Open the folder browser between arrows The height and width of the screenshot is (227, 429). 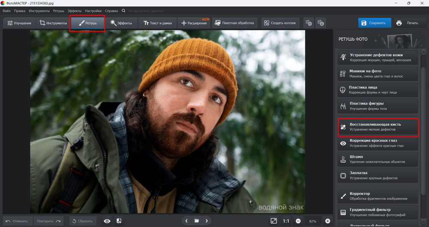196,221
